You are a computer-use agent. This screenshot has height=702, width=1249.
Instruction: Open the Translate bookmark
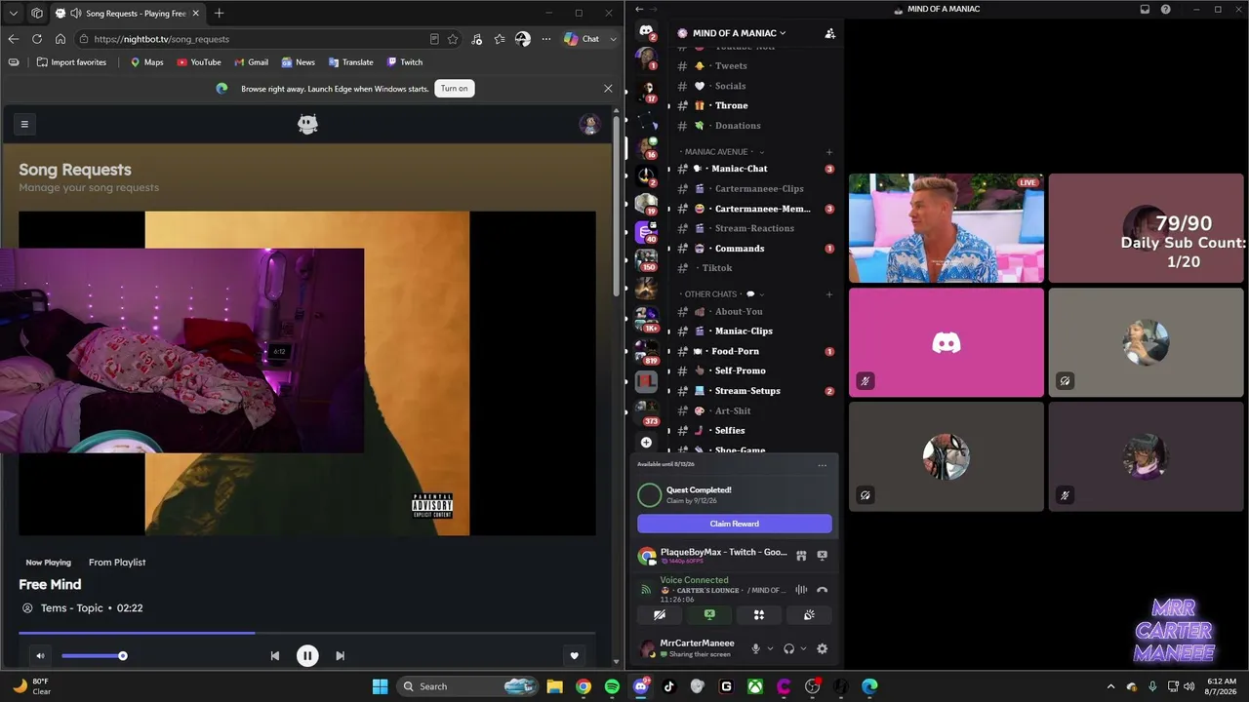click(x=351, y=62)
